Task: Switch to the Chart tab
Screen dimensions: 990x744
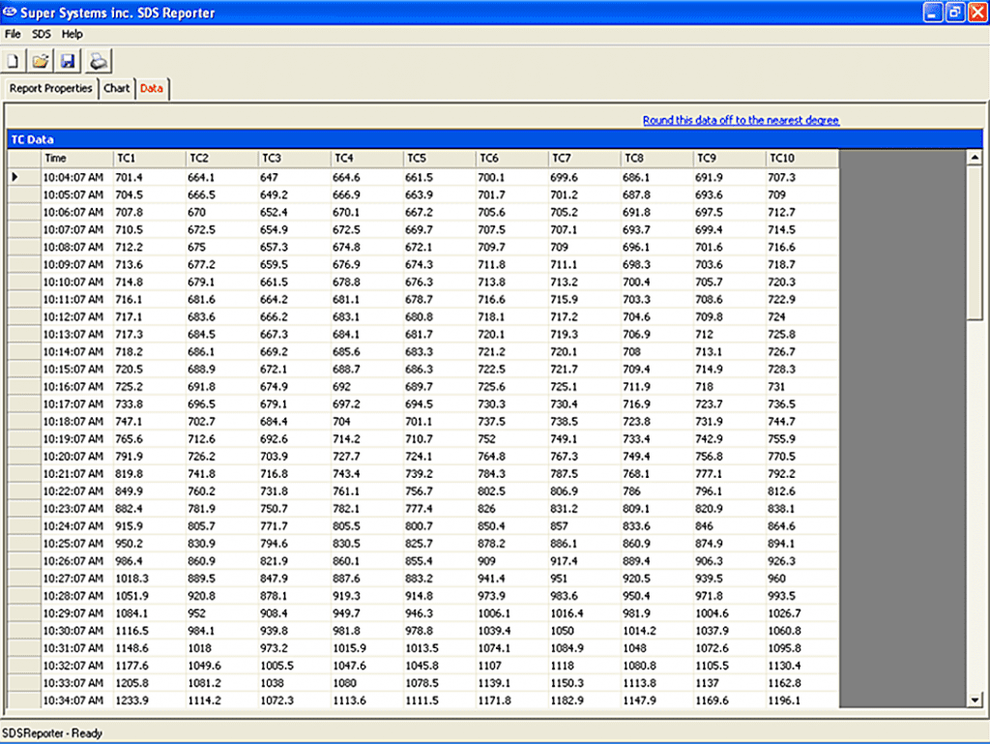Action: 117,88
